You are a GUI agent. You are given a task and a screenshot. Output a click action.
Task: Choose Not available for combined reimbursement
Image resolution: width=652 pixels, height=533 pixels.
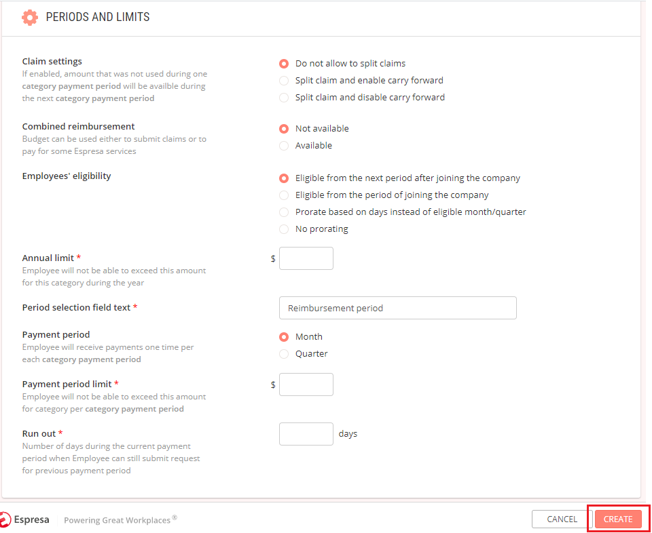point(284,129)
